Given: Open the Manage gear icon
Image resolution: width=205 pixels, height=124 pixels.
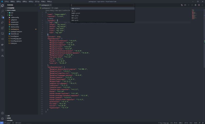Looking at the screenshot, I should [3, 119].
